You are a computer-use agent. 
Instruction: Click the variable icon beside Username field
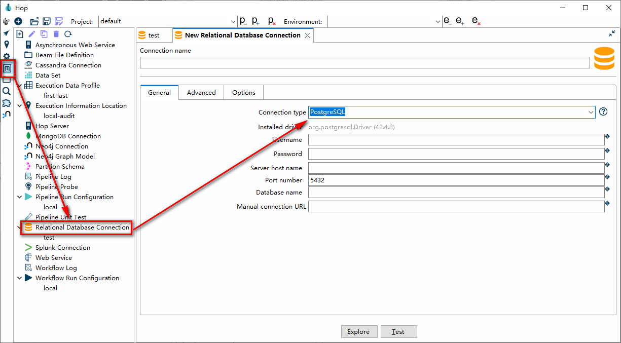tap(607, 136)
